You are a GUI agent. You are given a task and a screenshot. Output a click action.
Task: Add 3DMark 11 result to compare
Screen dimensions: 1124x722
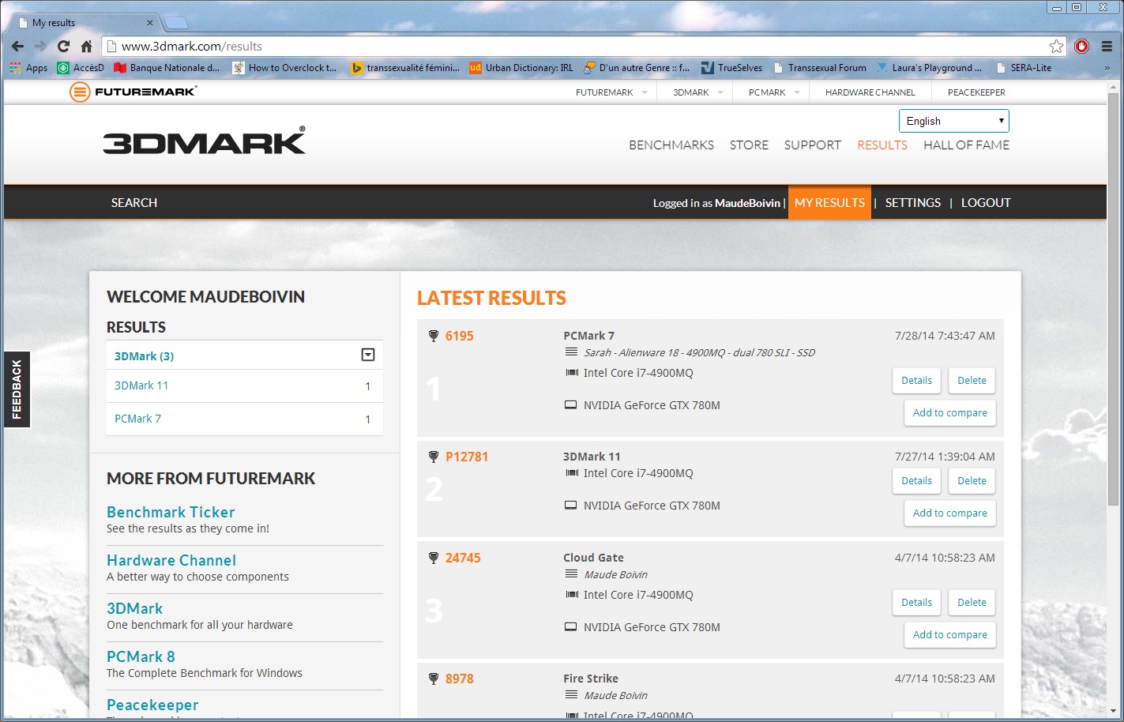(950, 513)
